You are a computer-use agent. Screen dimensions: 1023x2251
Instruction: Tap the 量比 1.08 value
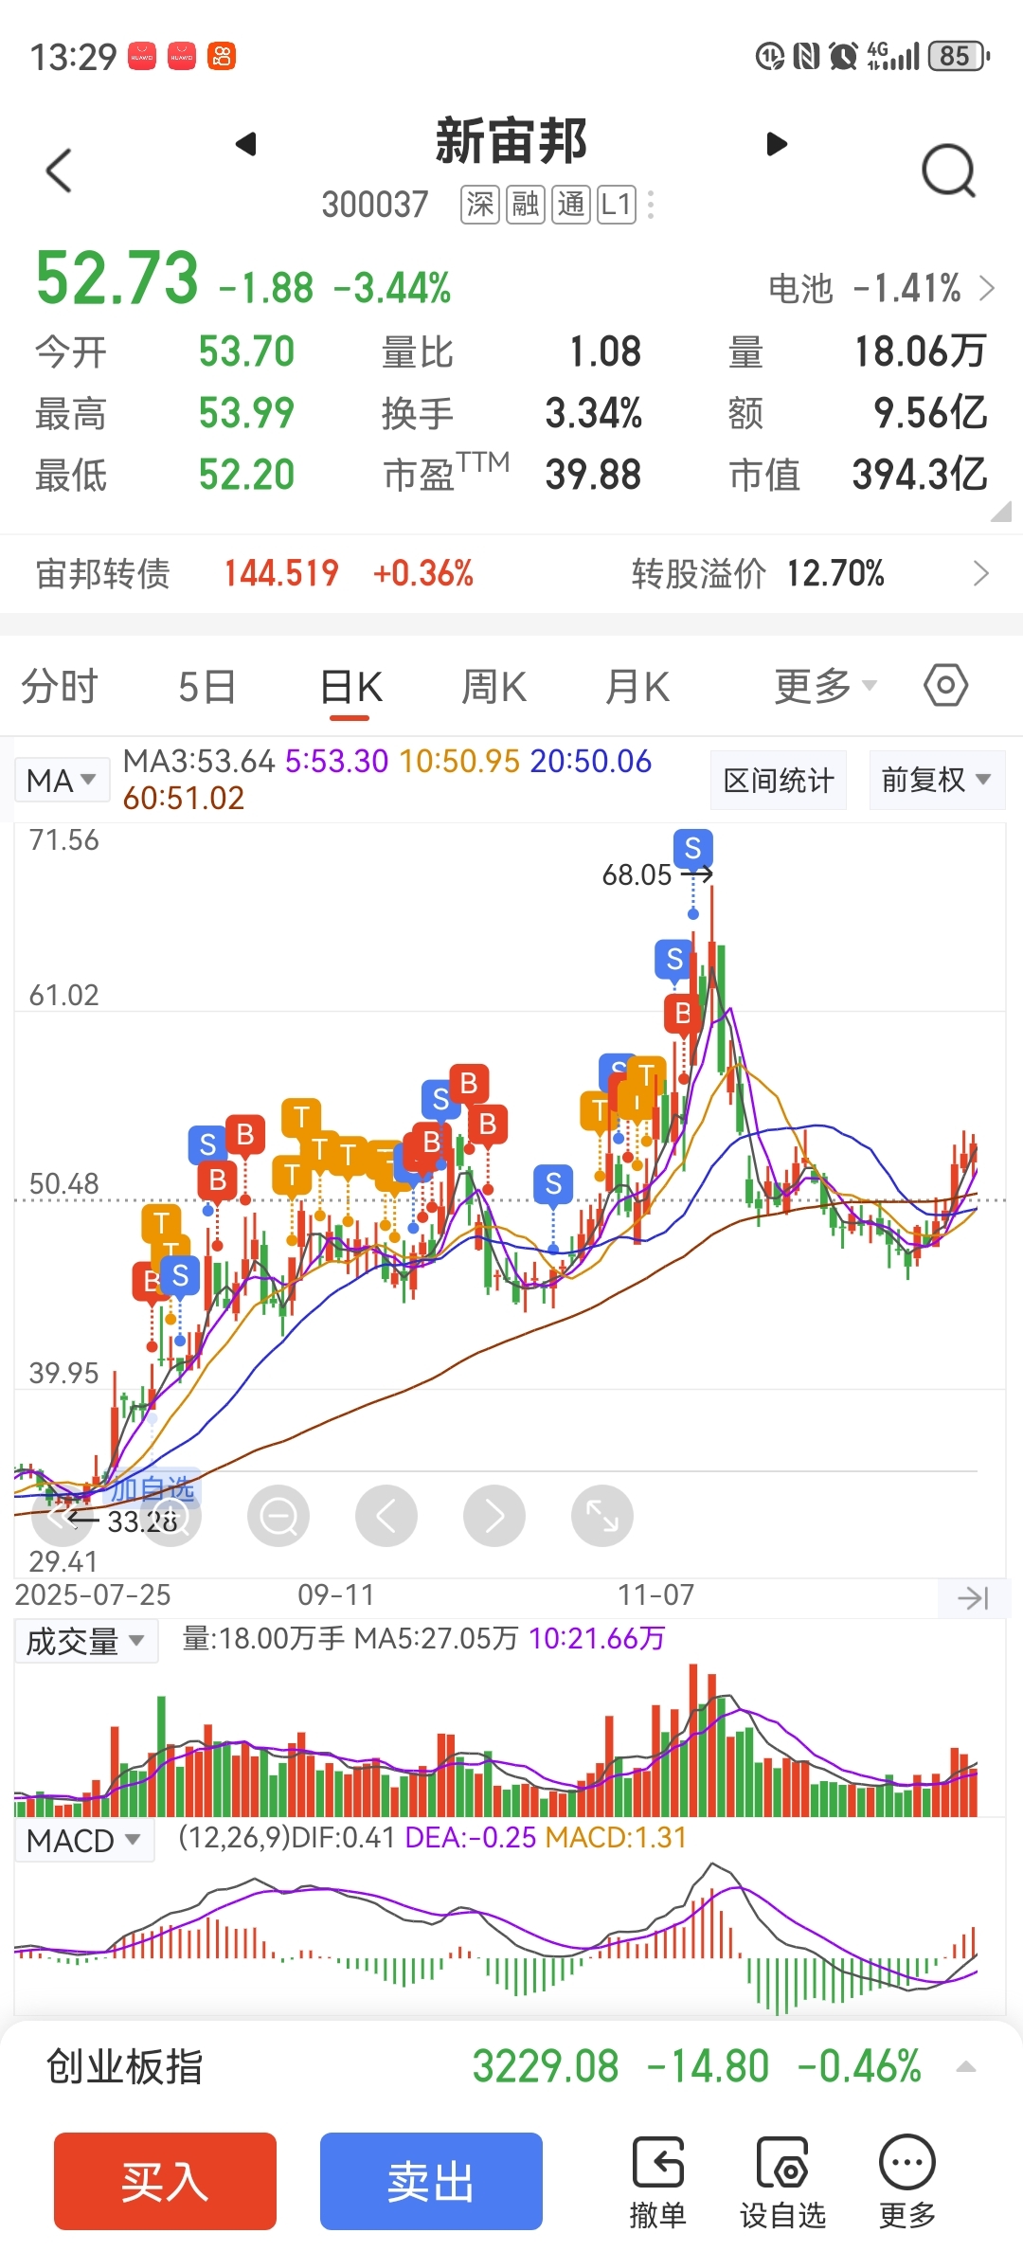click(x=605, y=351)
